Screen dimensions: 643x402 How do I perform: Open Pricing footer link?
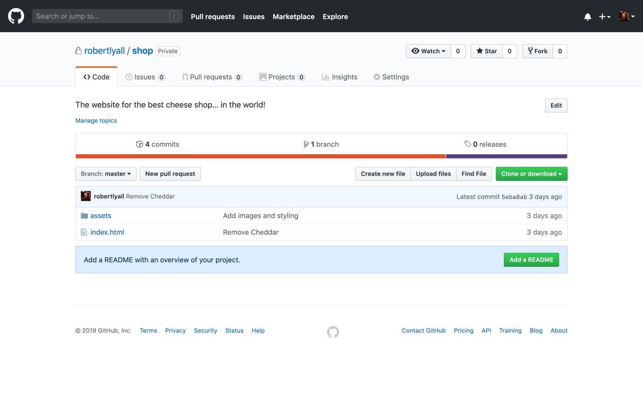coord(463,330)
